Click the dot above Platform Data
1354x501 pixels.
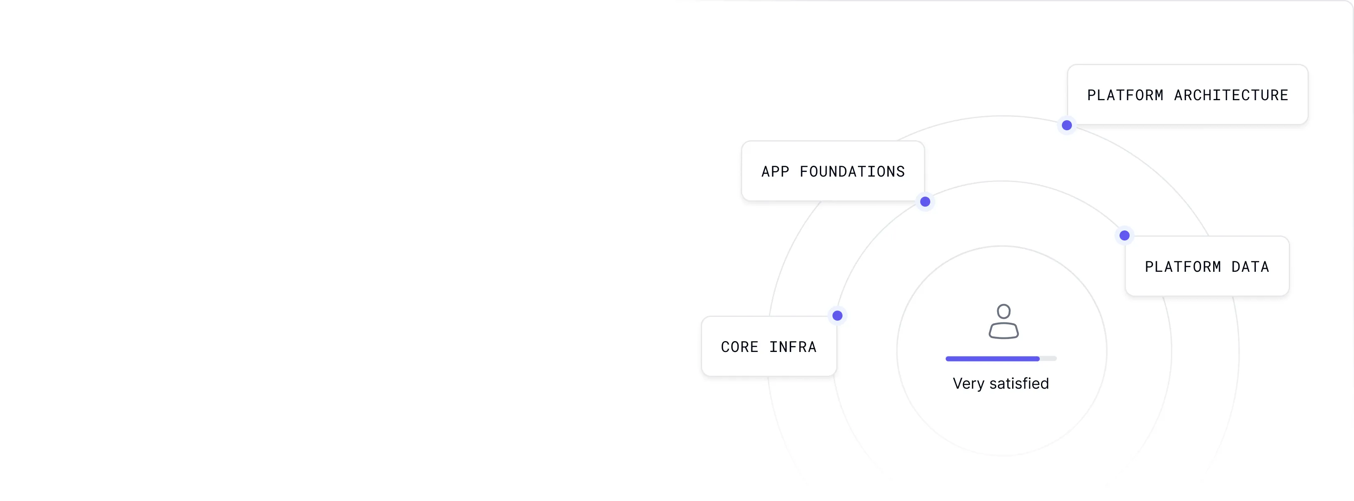(x=1124, y=235)
